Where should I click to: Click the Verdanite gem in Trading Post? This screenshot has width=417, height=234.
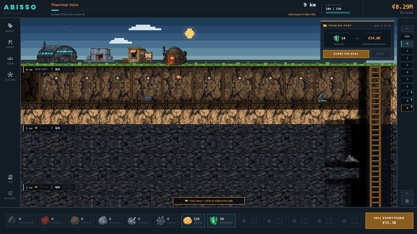coord(337,38)
